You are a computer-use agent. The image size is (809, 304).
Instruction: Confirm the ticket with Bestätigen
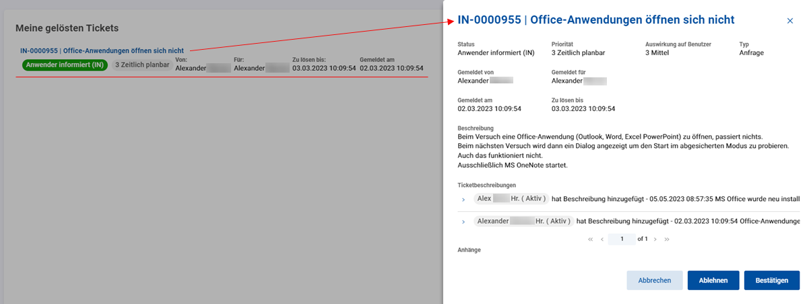click(772, 280)
